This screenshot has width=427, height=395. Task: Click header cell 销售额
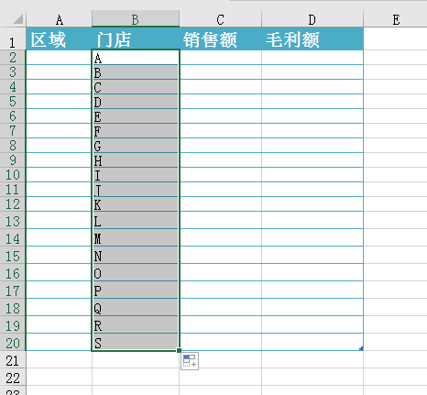coord(220,38)
